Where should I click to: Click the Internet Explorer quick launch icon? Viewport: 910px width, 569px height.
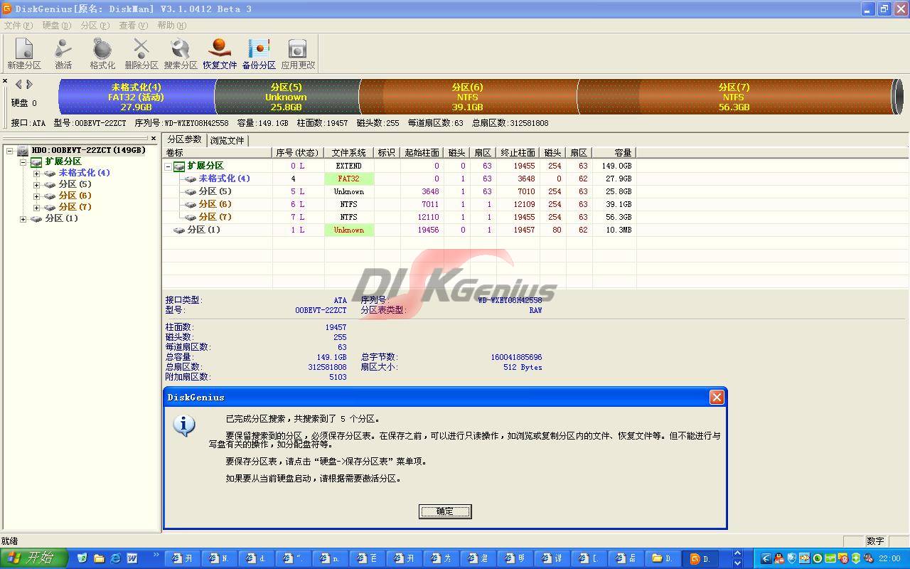pos(115,558)
